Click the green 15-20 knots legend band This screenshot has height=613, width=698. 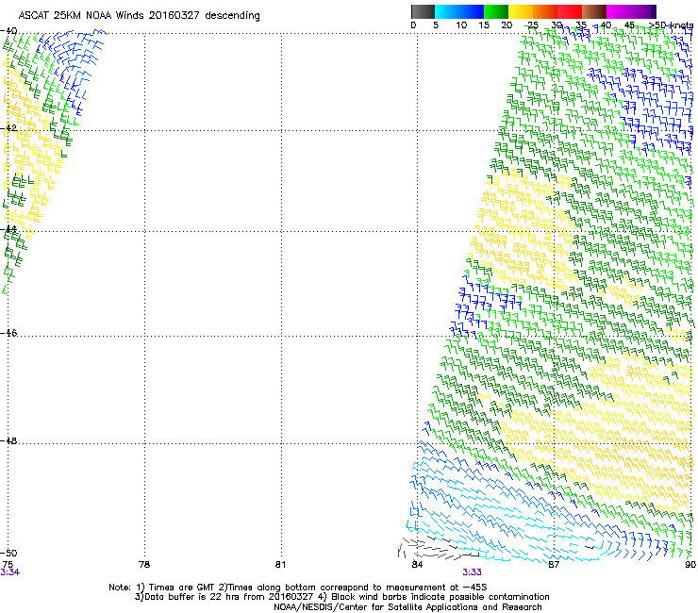496,11
